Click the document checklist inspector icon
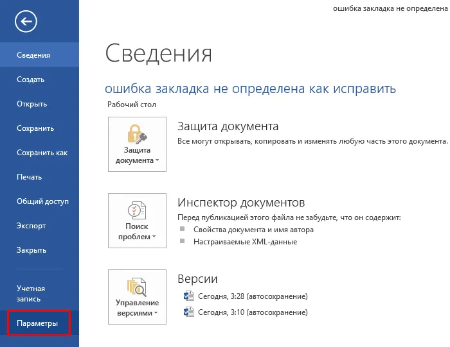The height and width of the screenshot is (347, 450). (x=137, y=210)
